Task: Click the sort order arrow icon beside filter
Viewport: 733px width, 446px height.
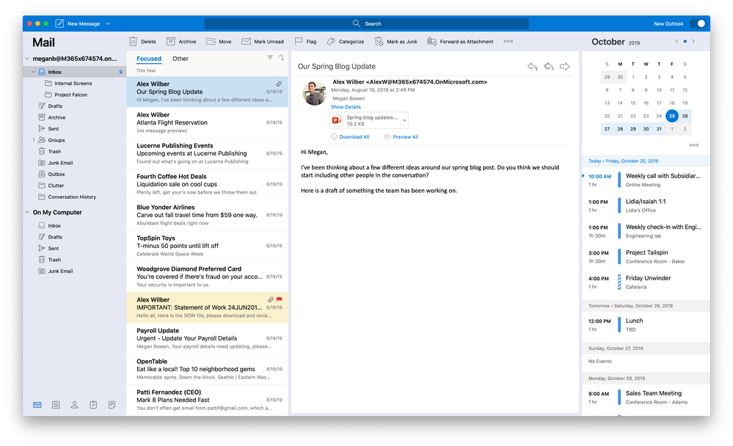Action: (x=282, y=57)
